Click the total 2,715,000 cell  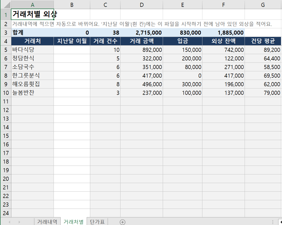(142, 33)
